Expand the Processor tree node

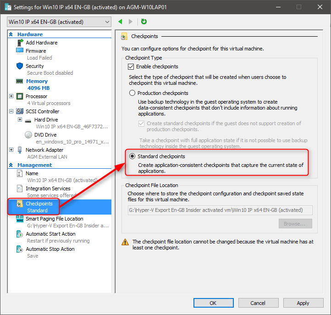(11, 96)
